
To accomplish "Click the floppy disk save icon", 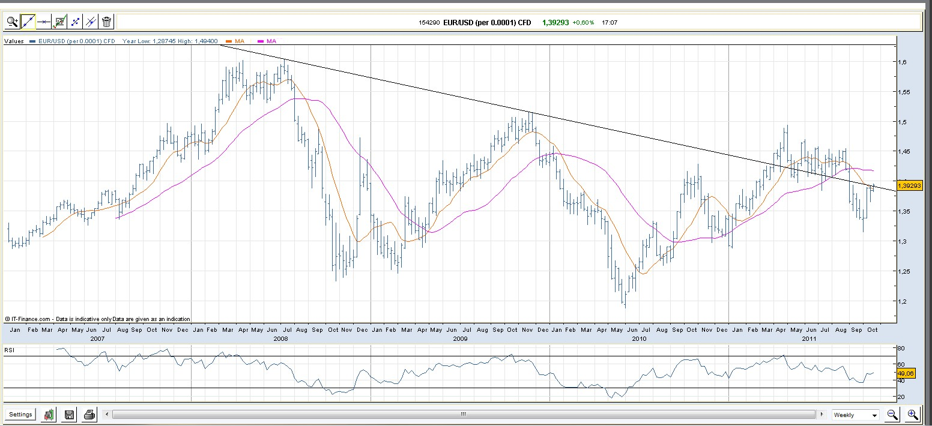I will coord(69,415).
